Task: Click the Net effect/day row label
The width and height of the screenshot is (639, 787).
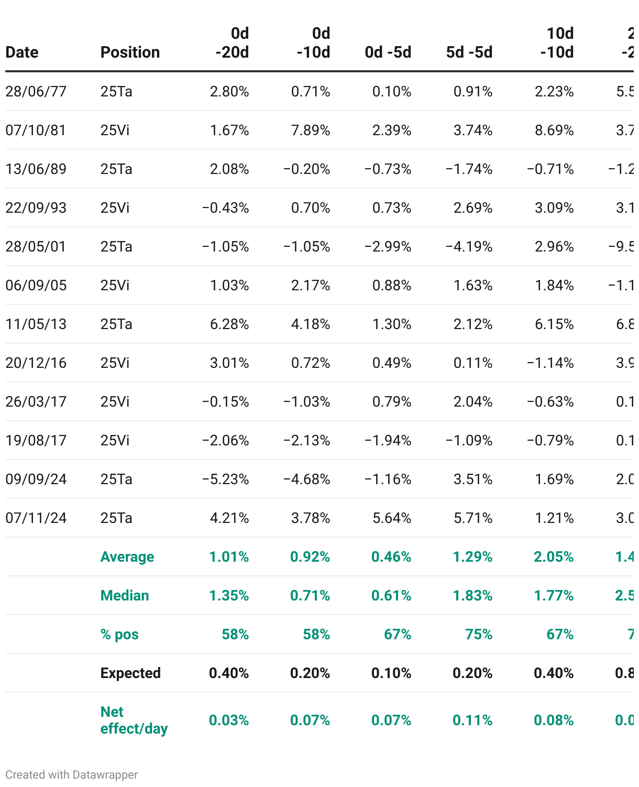Action: (134, 720)
